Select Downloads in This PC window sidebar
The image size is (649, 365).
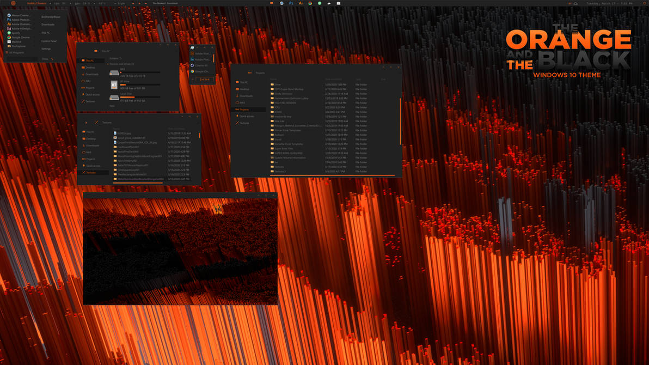point(90,74)
